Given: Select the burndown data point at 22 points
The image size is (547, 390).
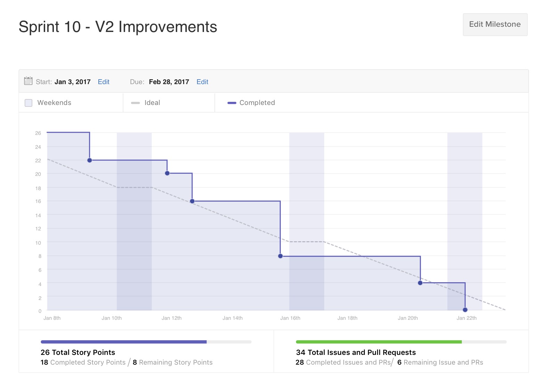Looking at the screenshot, I should 90,160.
